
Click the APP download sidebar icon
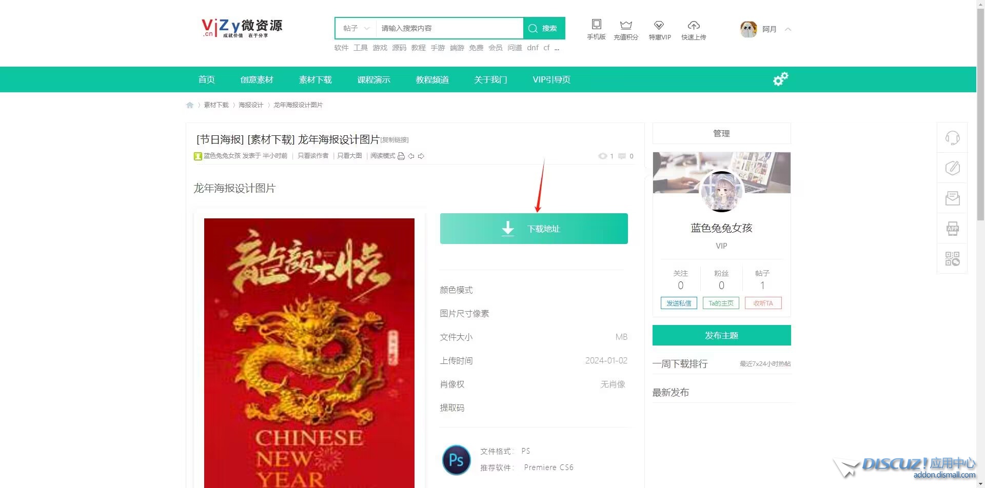952,229
